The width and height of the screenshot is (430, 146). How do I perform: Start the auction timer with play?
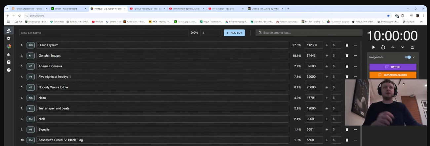[373, 47]
